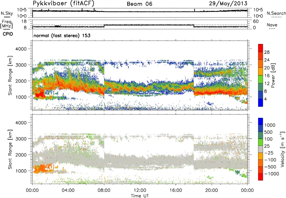Click the red top segment of Power colorbar

click(x=261, y=48)
